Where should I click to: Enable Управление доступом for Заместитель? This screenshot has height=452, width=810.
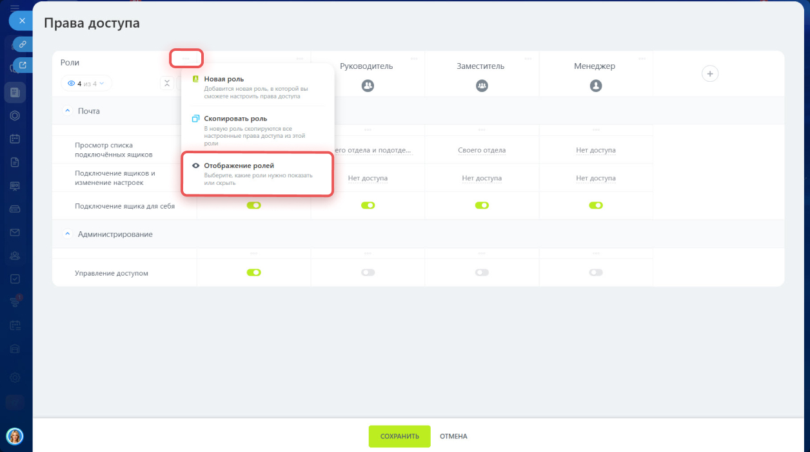click(482, 272)
